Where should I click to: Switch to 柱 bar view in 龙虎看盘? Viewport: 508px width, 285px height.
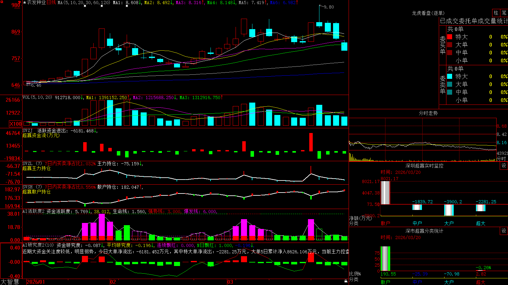coord(496,13)
